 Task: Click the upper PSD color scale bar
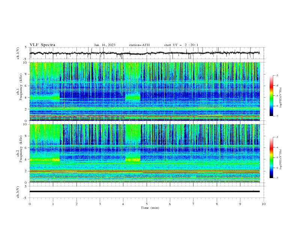pyautogui.click(x=271, y=96)
